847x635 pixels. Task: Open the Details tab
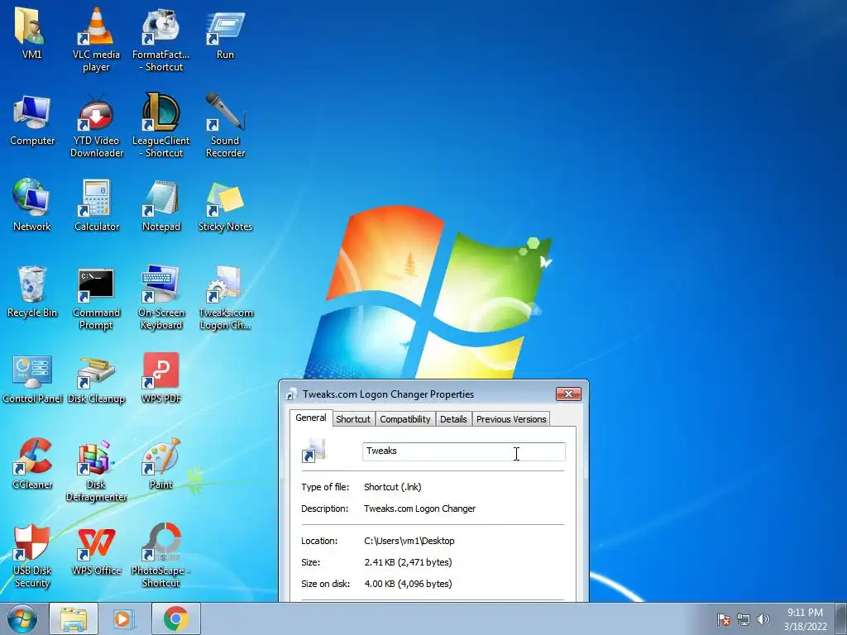(x=453, y=419)
